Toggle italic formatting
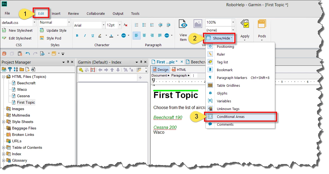This screenshot has width=329, height=174. point(85,35)
